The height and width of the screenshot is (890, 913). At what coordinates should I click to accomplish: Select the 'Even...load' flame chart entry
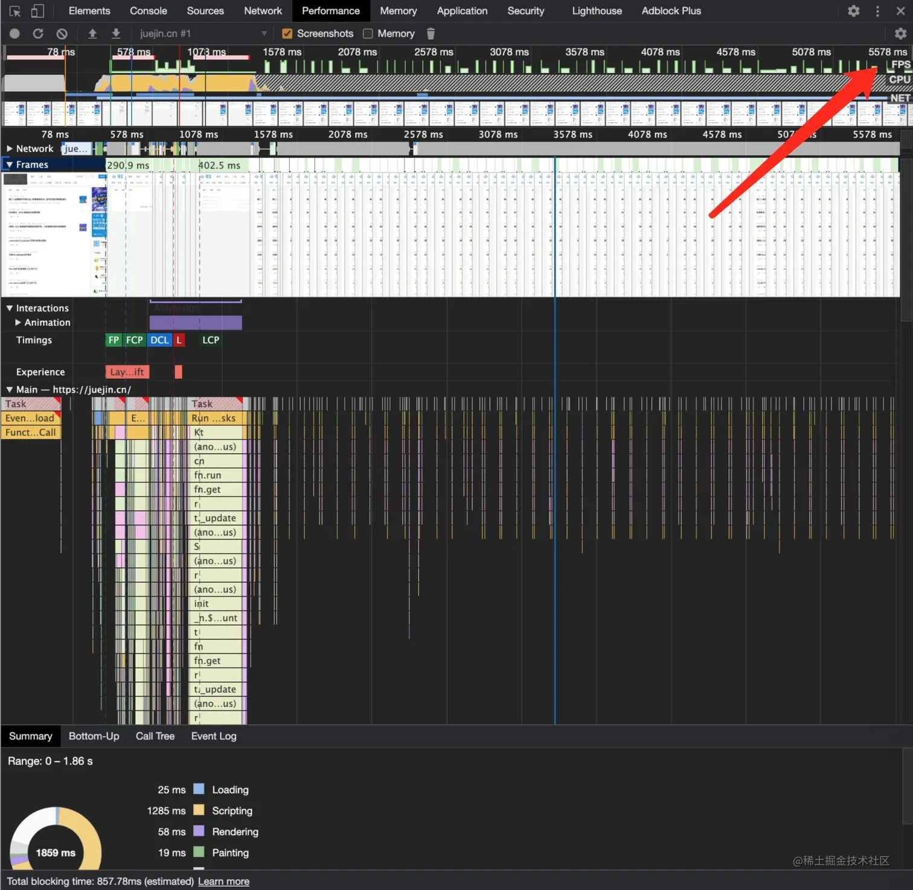[x=31, y=418]
